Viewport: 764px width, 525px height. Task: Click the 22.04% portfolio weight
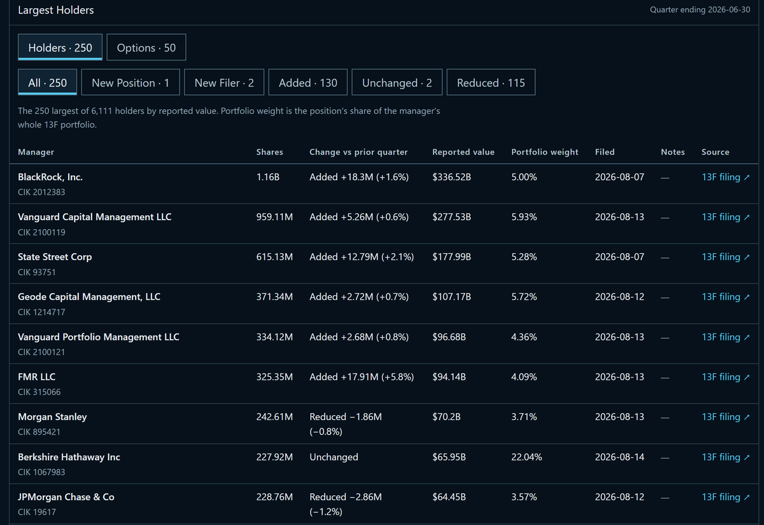[x=527, y=457]
